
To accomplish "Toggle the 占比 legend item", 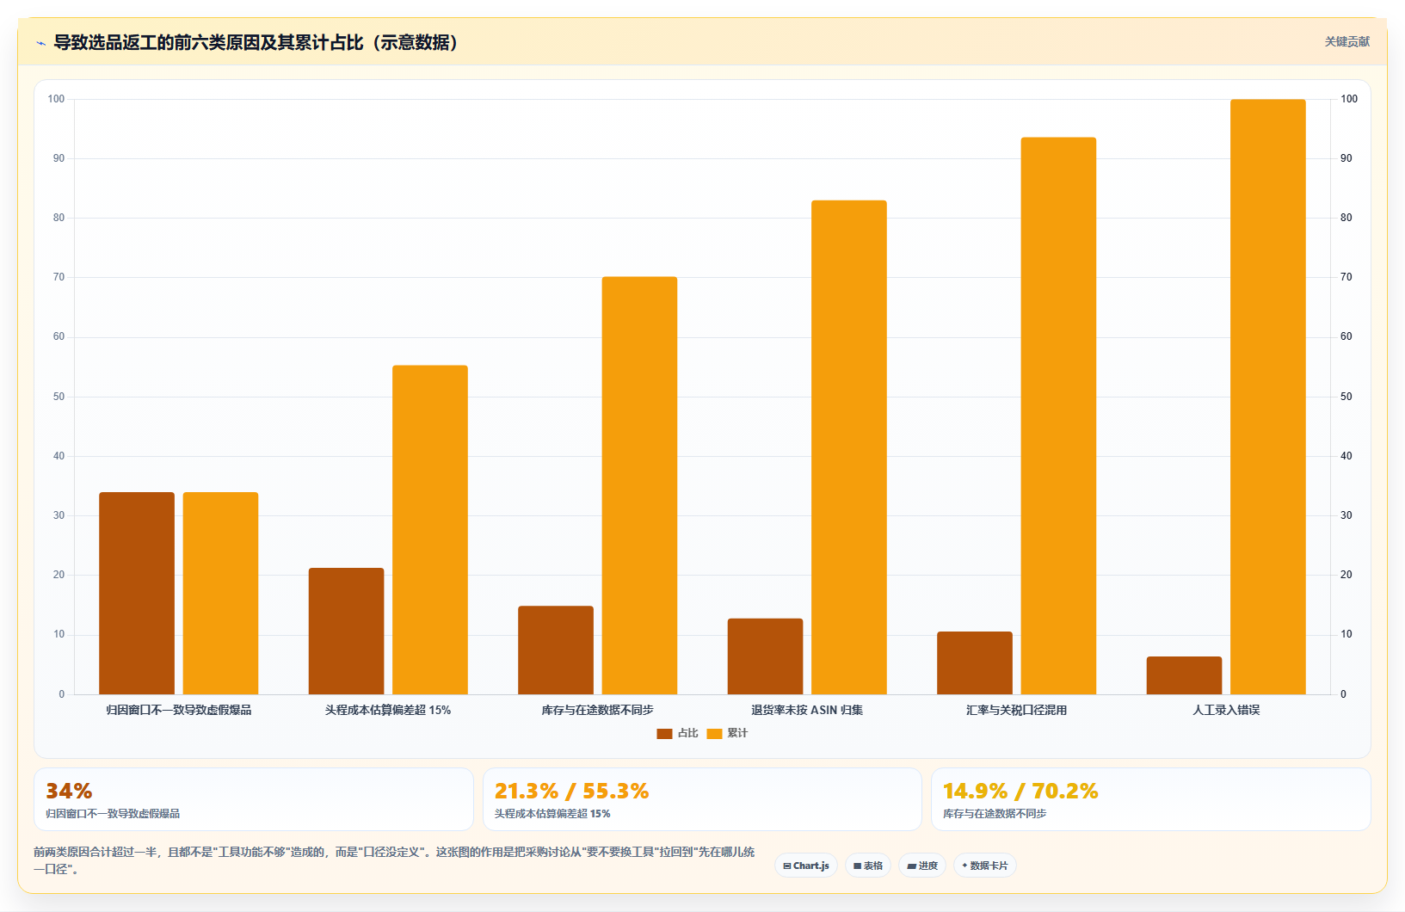I will point(677,733).
